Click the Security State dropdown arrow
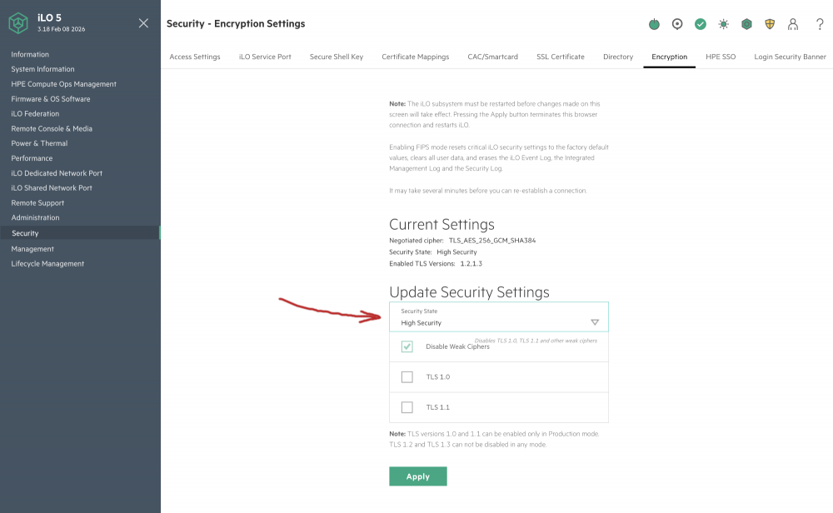 coord(595,322)
